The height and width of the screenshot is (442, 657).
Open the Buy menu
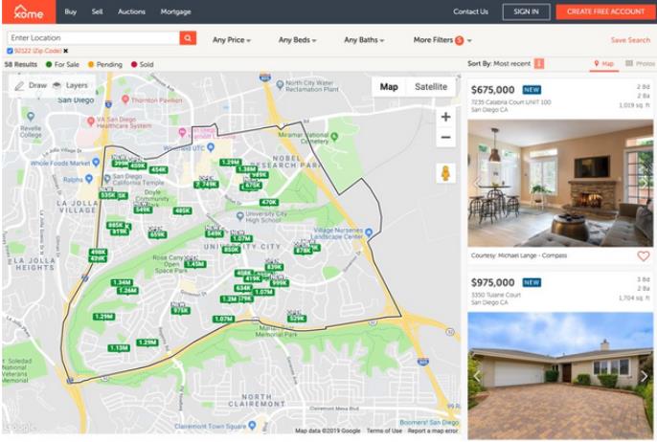(71, 11)
